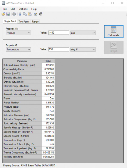Select the Temperature Subcool row label
The image size is (127, 168).
pos(22,144)
